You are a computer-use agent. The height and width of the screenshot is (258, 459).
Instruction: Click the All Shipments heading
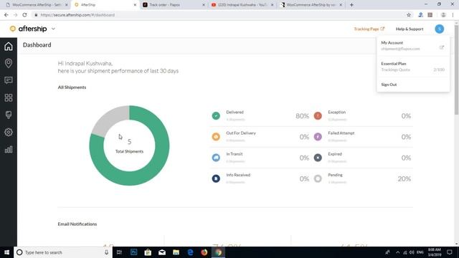(x=72, y=87)
